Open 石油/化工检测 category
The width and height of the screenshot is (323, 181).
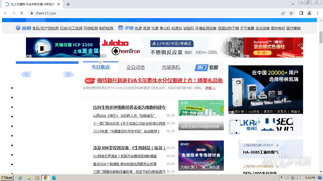71,28
